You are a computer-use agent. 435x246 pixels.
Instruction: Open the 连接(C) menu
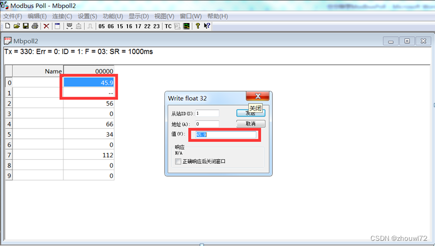point(62,16)
